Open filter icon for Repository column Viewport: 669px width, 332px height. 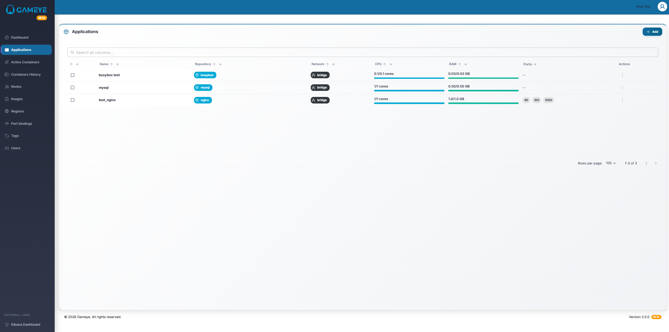(220, 64)
